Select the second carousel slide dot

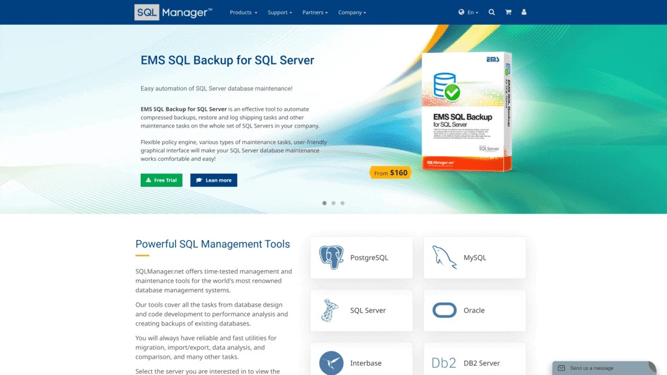(x=333, y=203)
